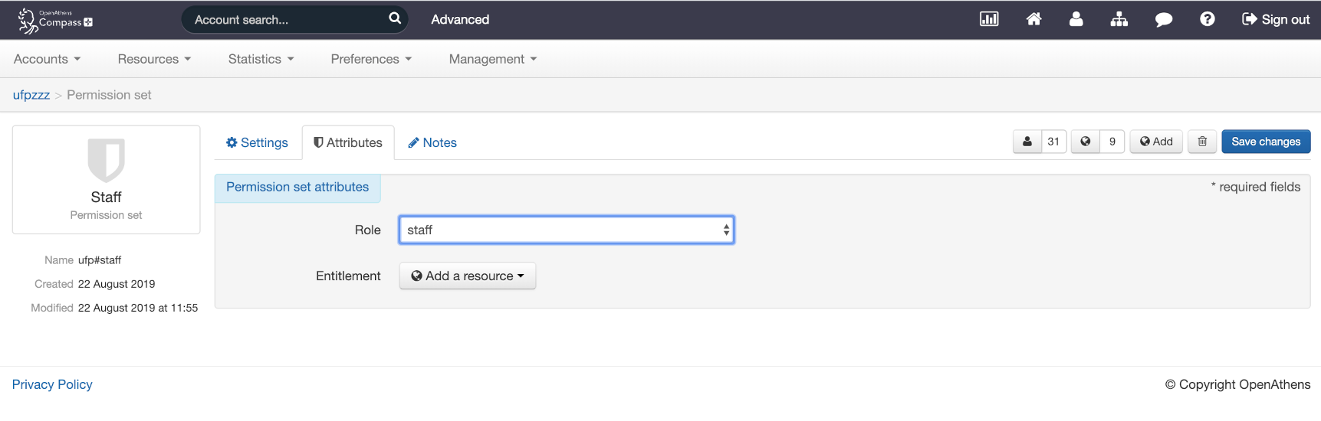This screenshot has height=421, width=1321.
Task: Go to home via house icon
Action: pyautogui.click(x=1033, y=19)
